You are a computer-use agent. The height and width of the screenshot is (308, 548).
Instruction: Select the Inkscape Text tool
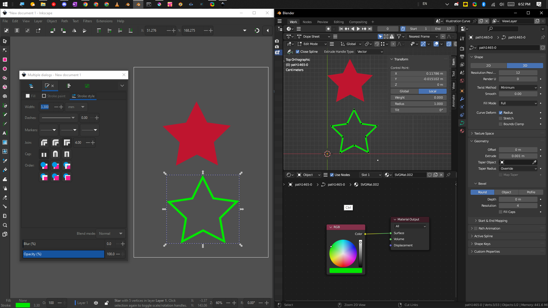point(5,133)
